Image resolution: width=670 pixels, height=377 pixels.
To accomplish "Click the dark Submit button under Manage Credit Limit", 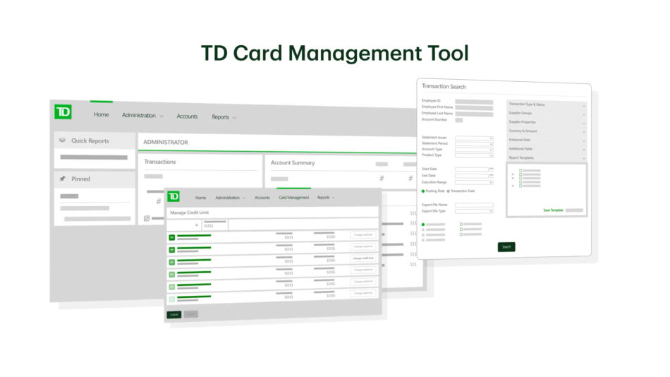I will coord(174,315).
